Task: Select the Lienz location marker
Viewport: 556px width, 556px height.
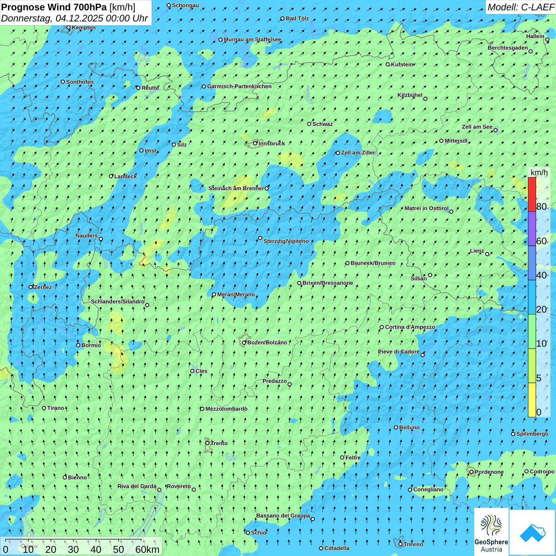Action: [487, 254]
